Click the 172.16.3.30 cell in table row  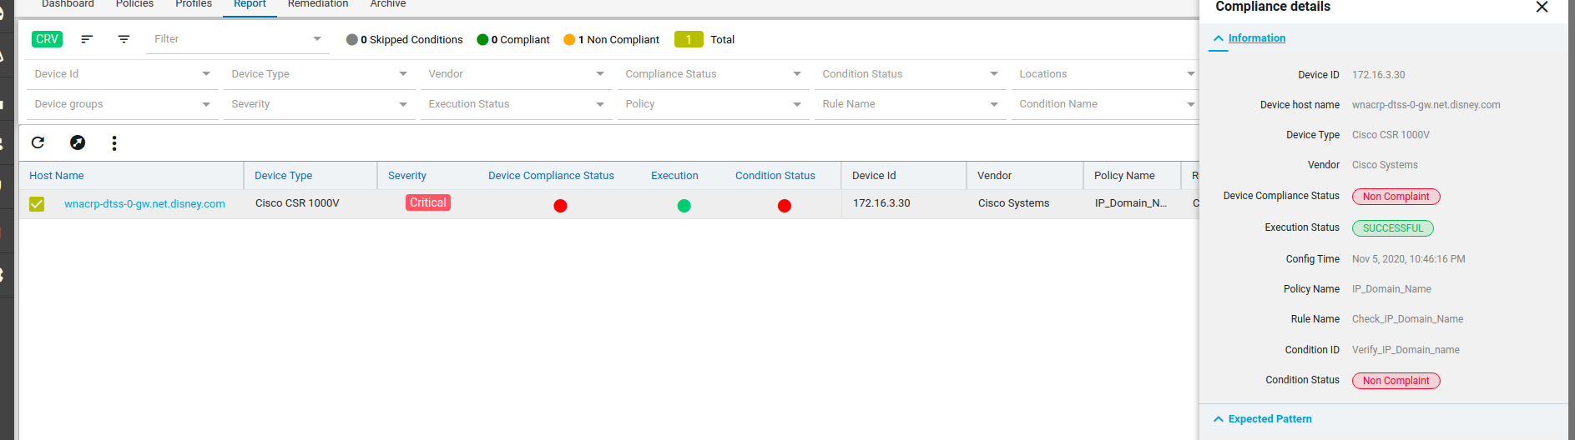coord(881,203)
